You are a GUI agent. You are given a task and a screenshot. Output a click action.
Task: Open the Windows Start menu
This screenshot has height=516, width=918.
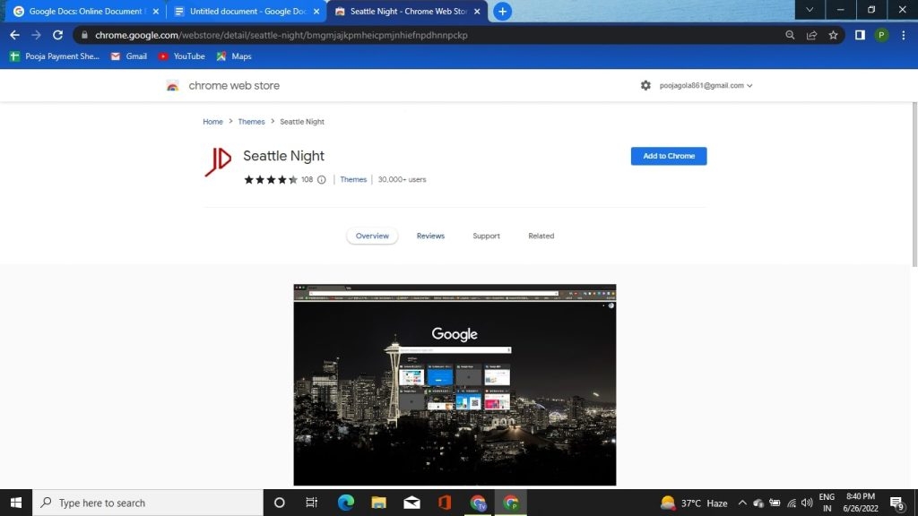(x=16, y=503)
